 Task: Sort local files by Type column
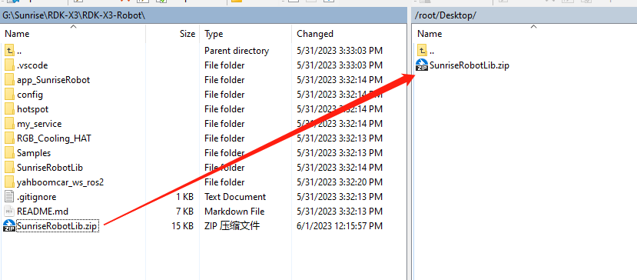[245, 34]
